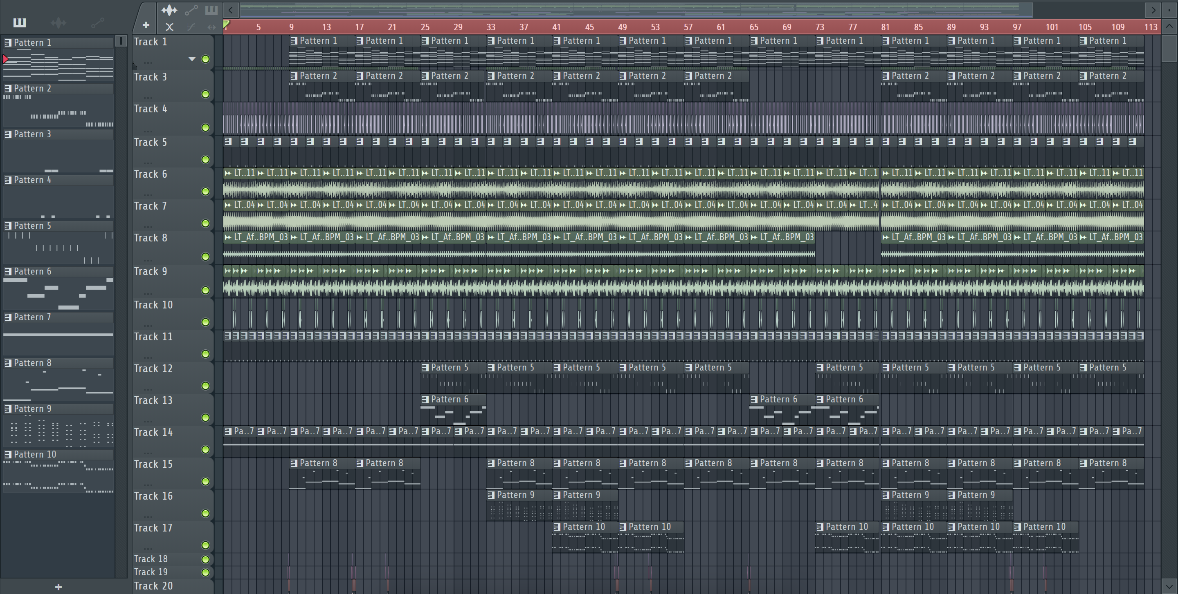Select the Track 14 header
The width and height of the screenshot is (1178, 594).
point(173,441)
